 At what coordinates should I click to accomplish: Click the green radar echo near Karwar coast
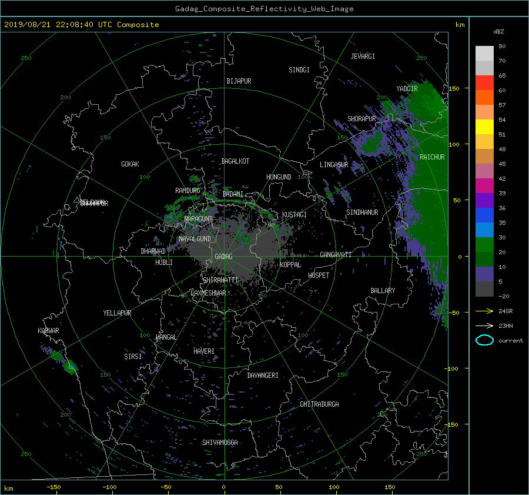point(71,367)
